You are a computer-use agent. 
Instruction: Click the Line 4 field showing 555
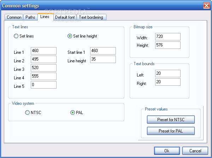click(43, 76)
